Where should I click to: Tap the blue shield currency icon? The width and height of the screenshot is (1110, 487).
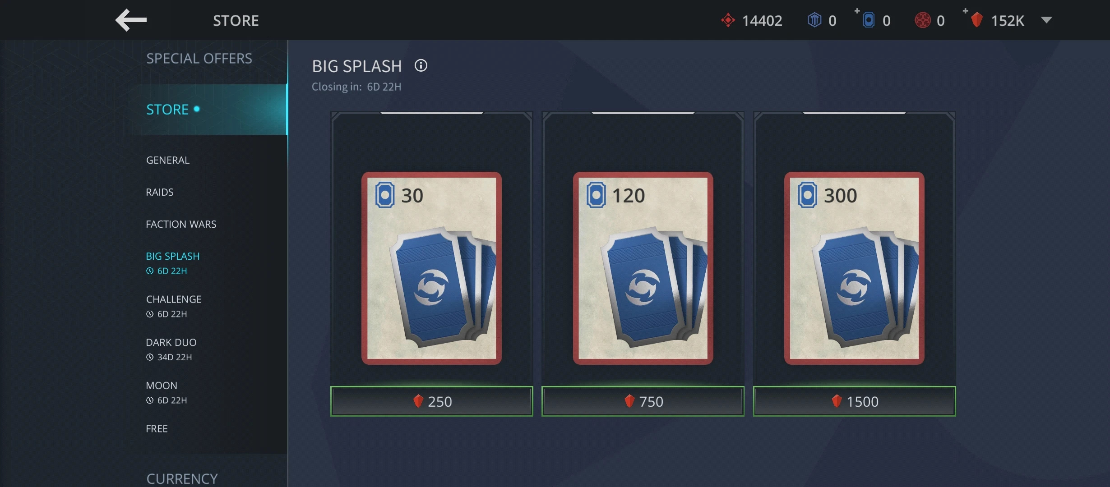point(814,20)
